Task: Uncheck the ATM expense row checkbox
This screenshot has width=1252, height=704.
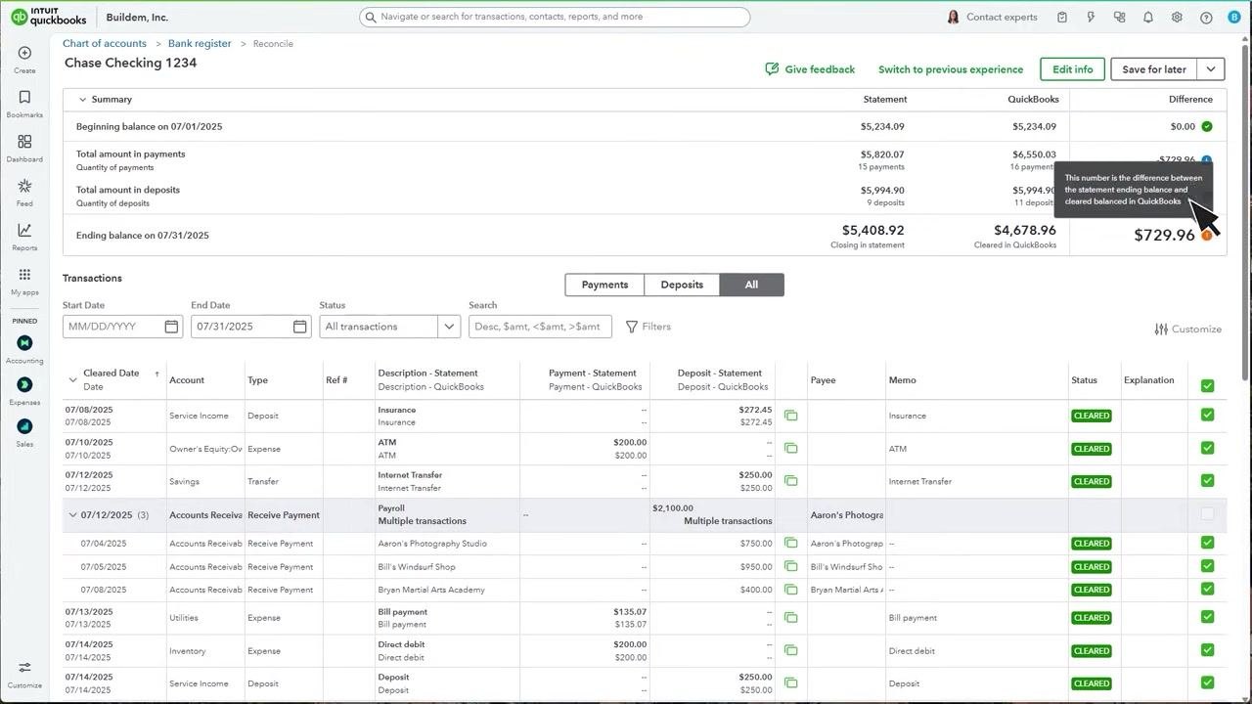Action: pos(1207,448)
